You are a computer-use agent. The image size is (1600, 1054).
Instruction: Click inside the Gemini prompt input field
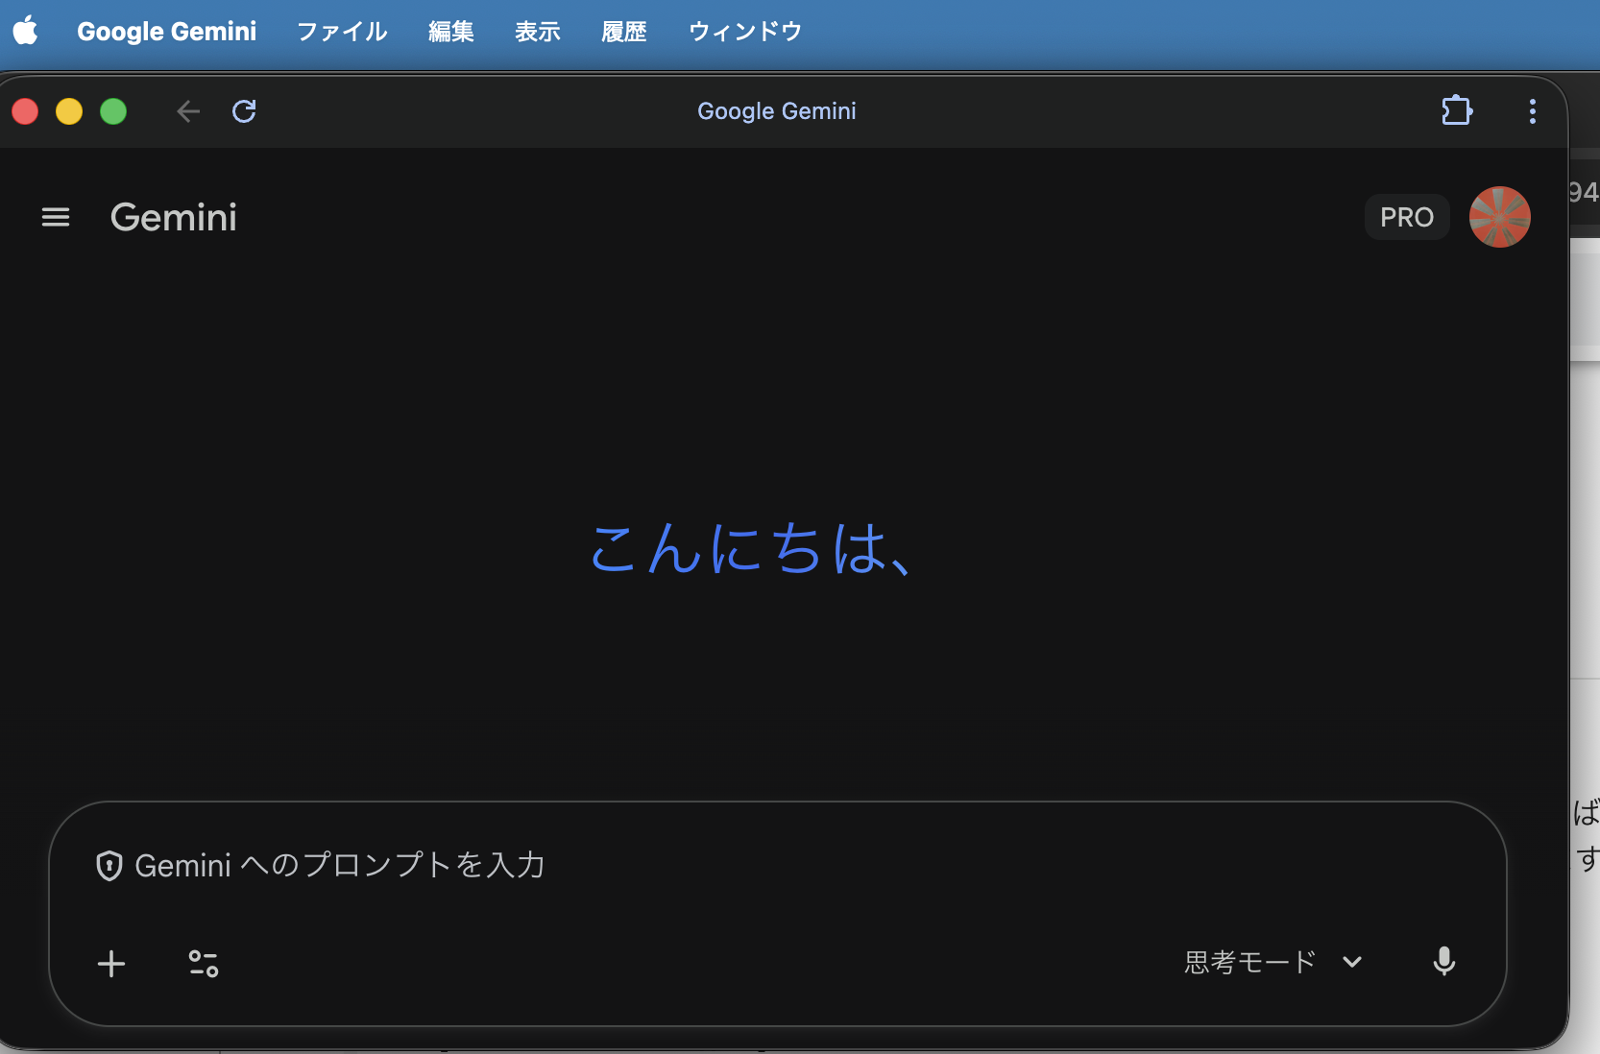tap(672, 865)
